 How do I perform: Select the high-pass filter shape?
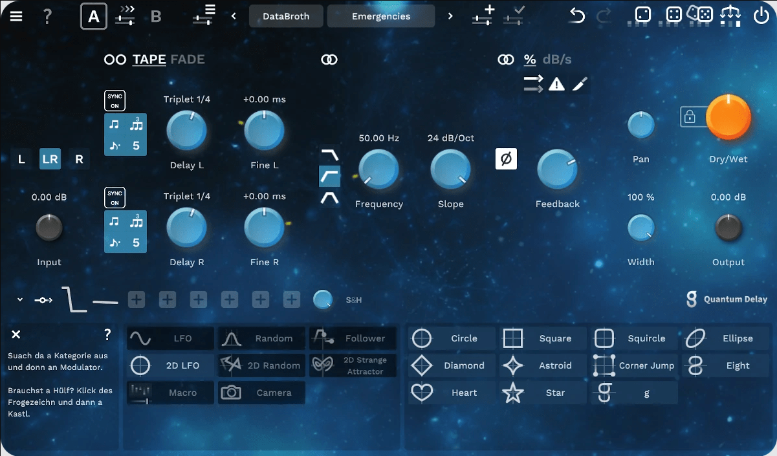point(330,176)
